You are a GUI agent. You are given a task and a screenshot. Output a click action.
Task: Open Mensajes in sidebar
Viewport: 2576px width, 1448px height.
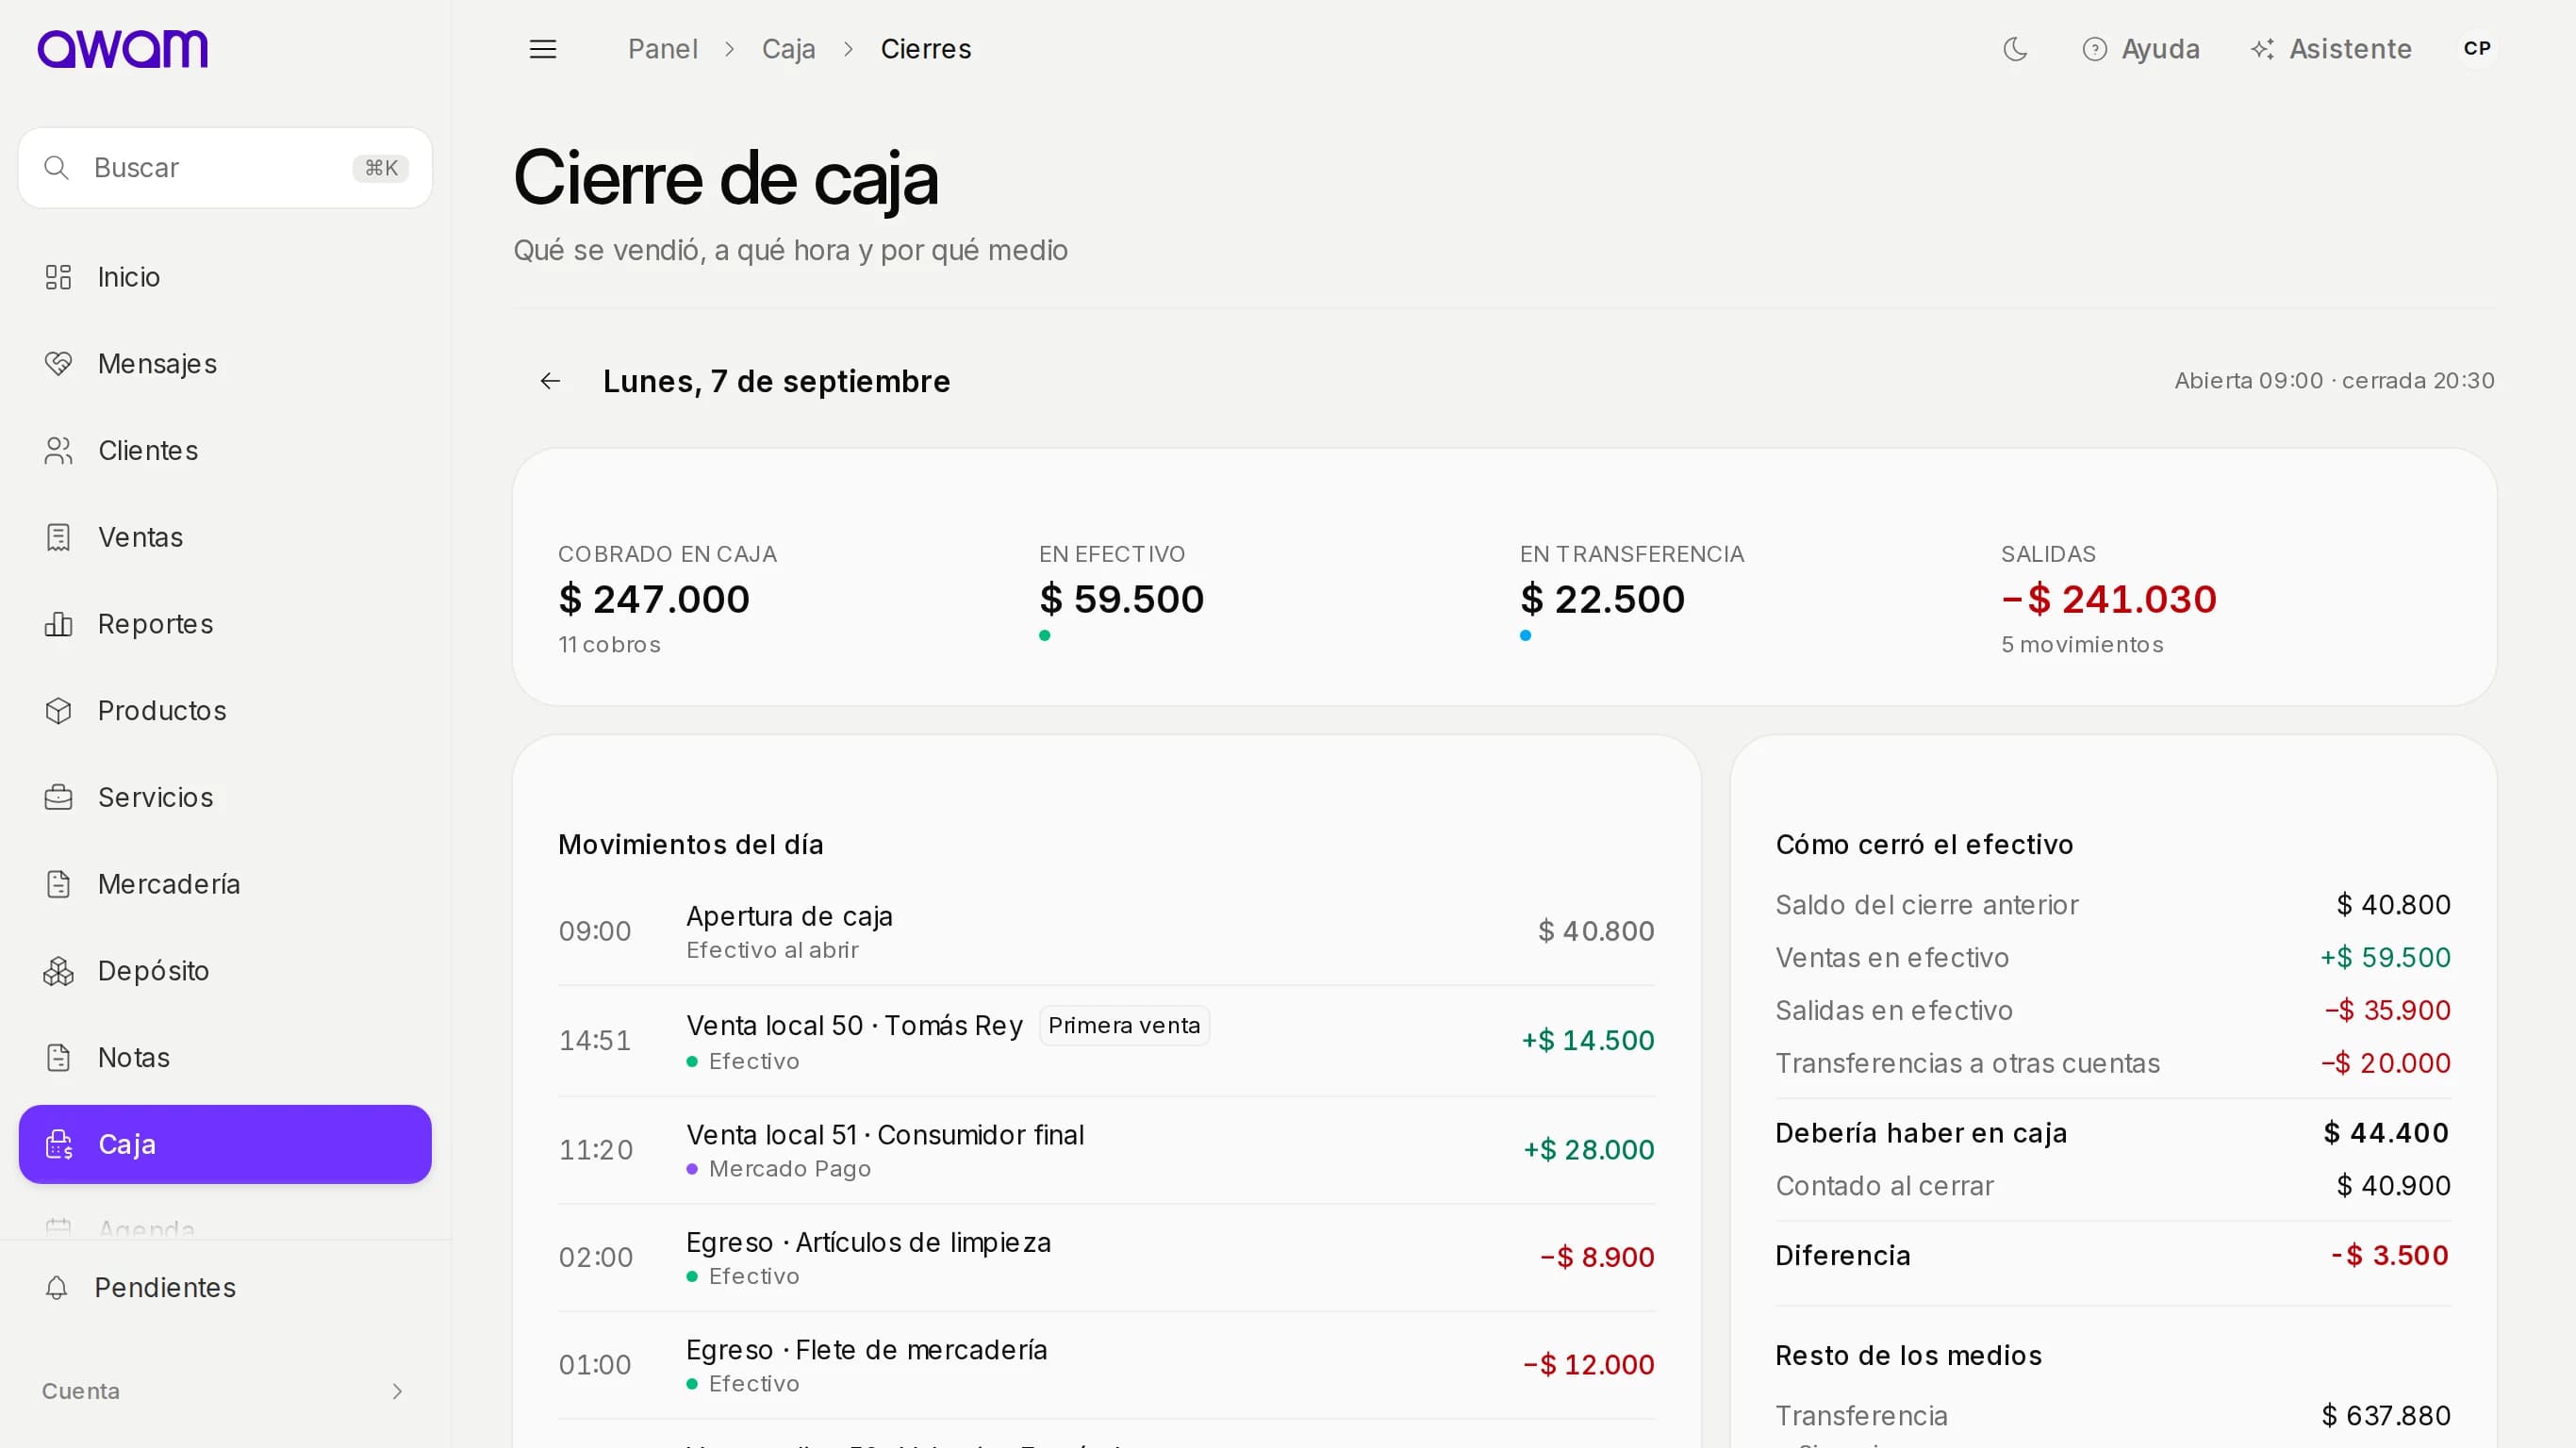[x=225, y=364]
